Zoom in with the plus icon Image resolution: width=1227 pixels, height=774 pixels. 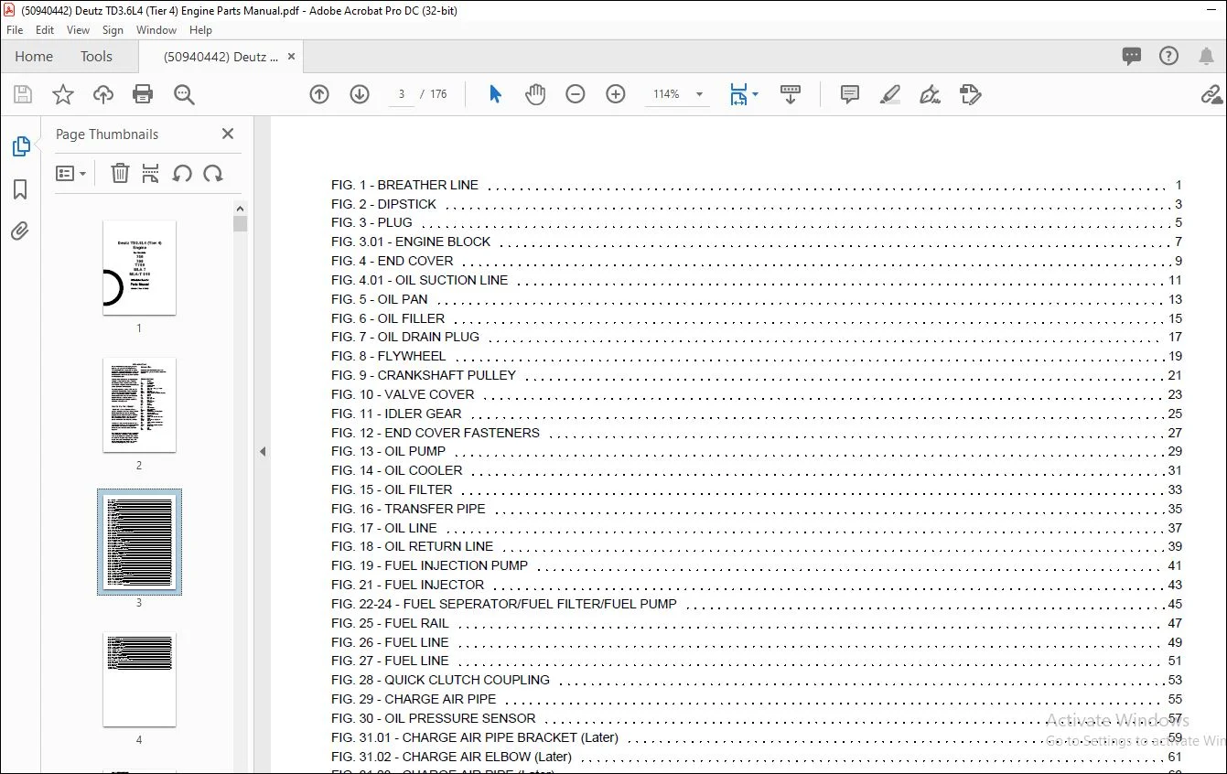coord(616,94)
